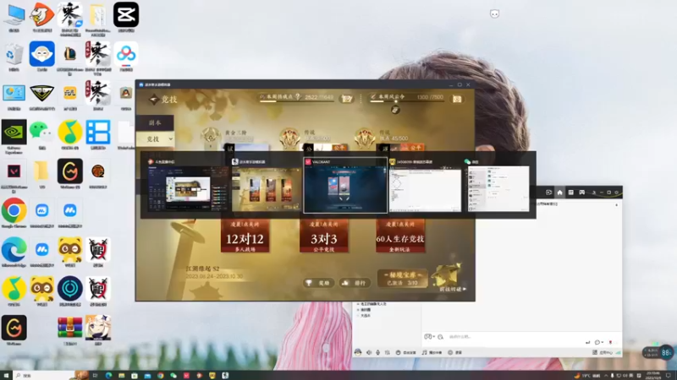This screenshot has width=677, height=380.
Task: Launch the Genshin Impact anime character icon
Action: point(98,328)
